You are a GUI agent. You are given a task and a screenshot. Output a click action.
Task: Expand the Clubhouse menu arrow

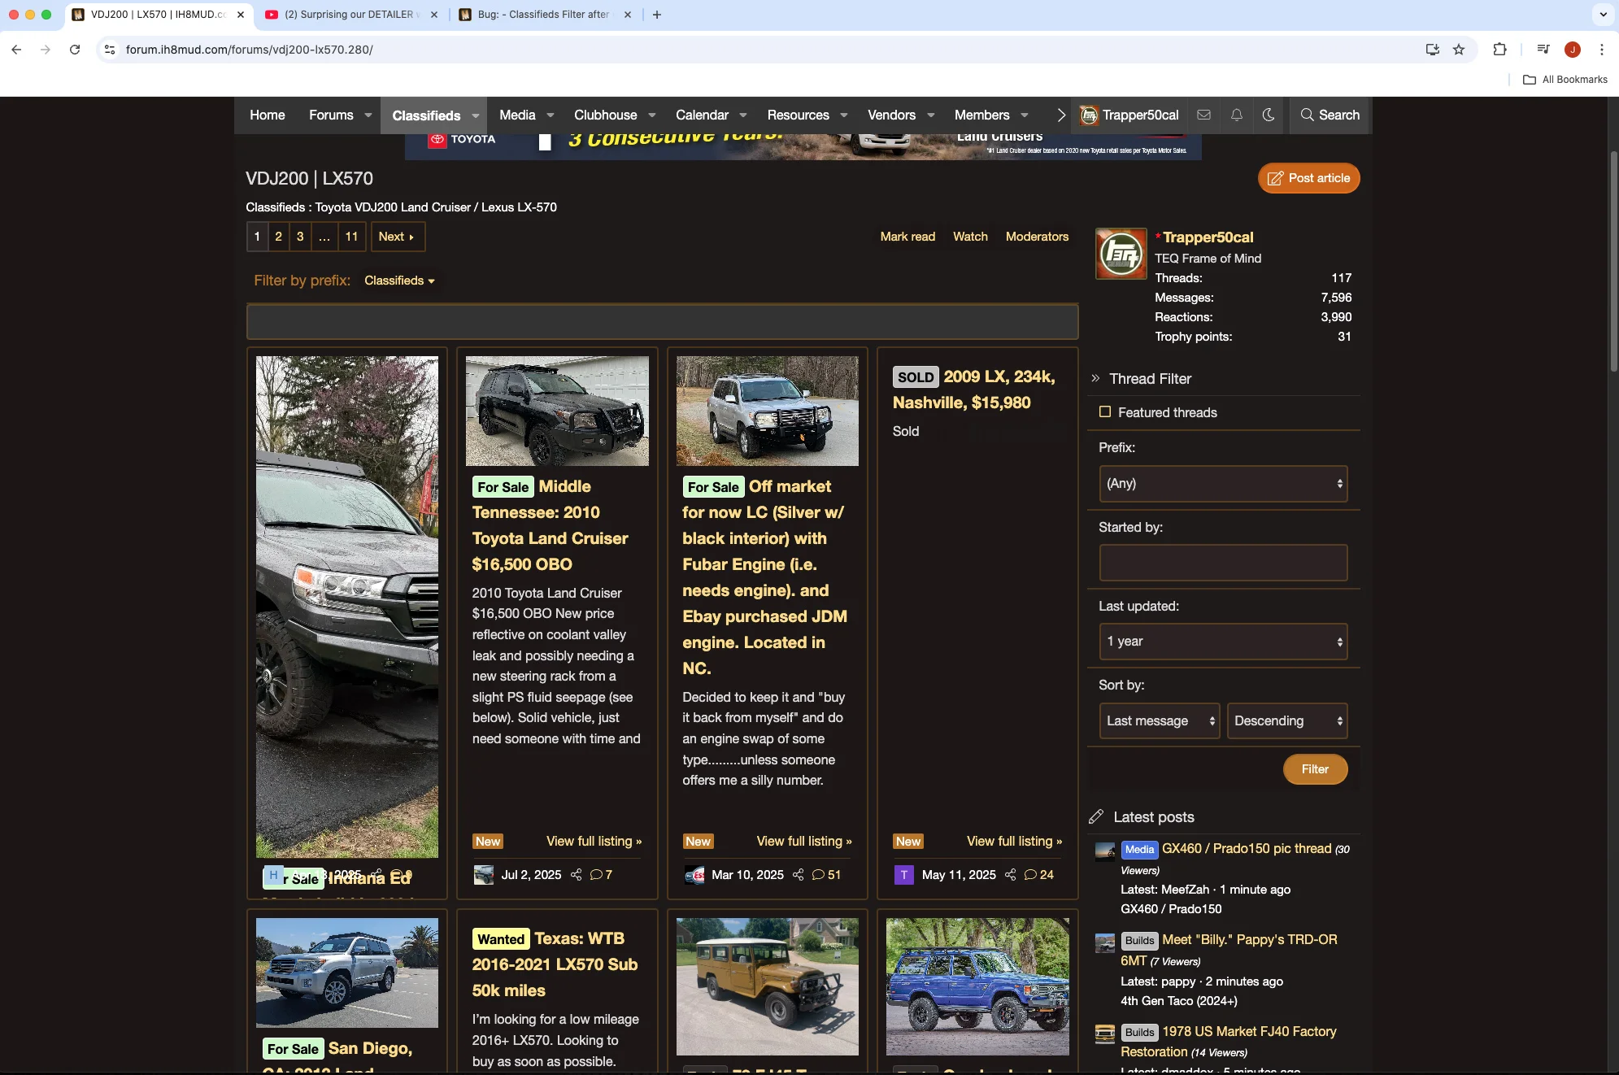click(651, 115)
